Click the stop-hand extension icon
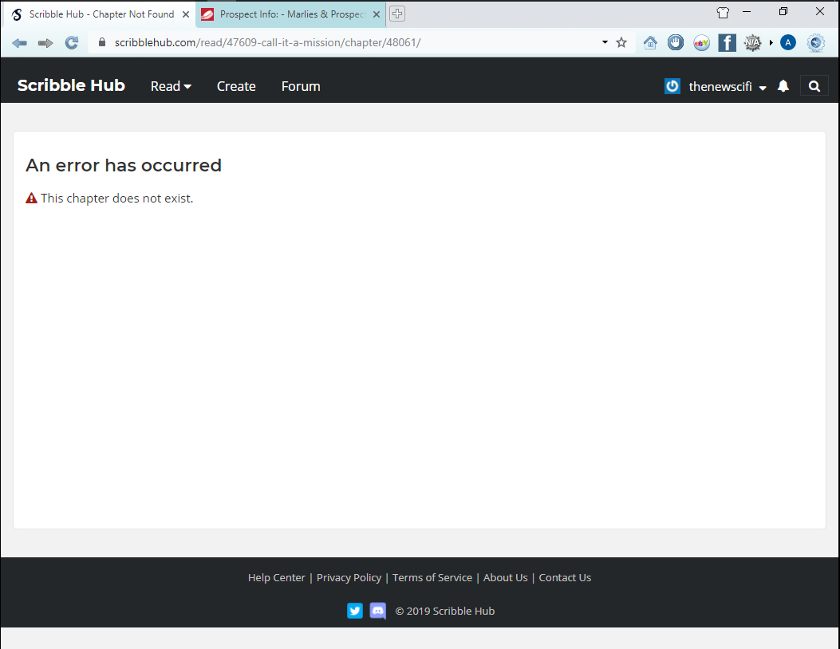The width and height of the screenshot is (840, 649). 676,43
